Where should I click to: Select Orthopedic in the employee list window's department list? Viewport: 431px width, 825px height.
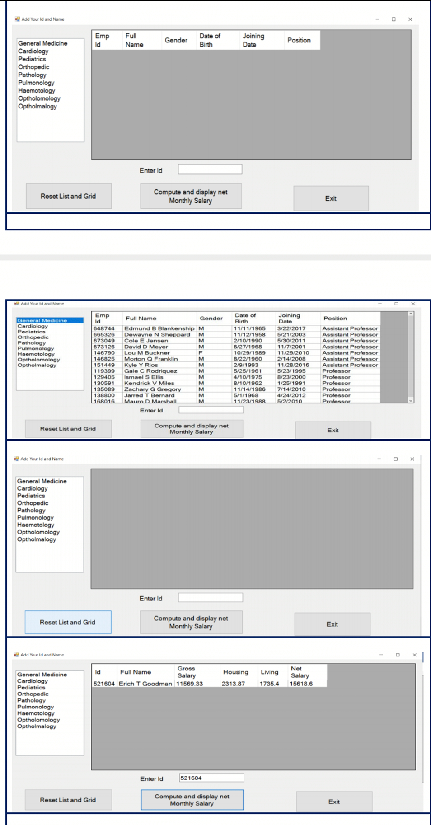point(33,337)
